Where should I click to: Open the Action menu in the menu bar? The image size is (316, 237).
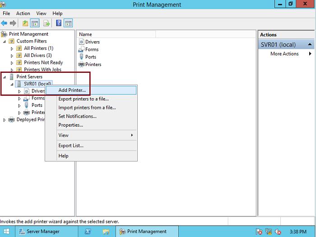(x=23, y=14)
